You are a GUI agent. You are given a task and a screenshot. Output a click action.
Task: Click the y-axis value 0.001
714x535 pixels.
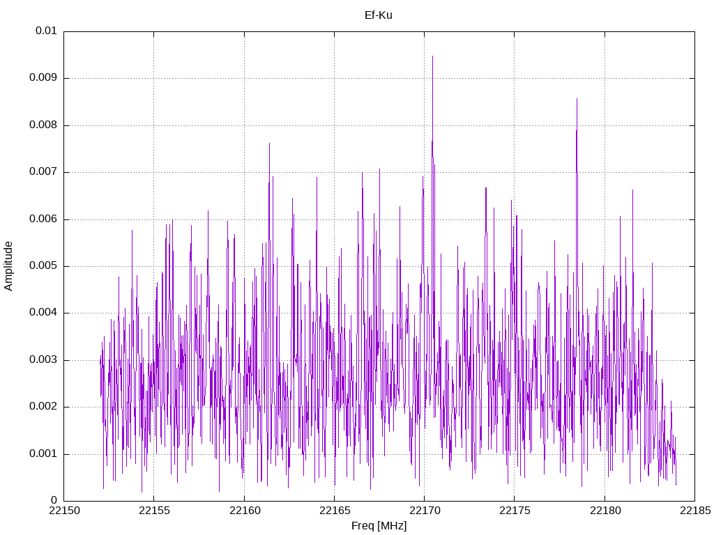click(x=43, y=453)
